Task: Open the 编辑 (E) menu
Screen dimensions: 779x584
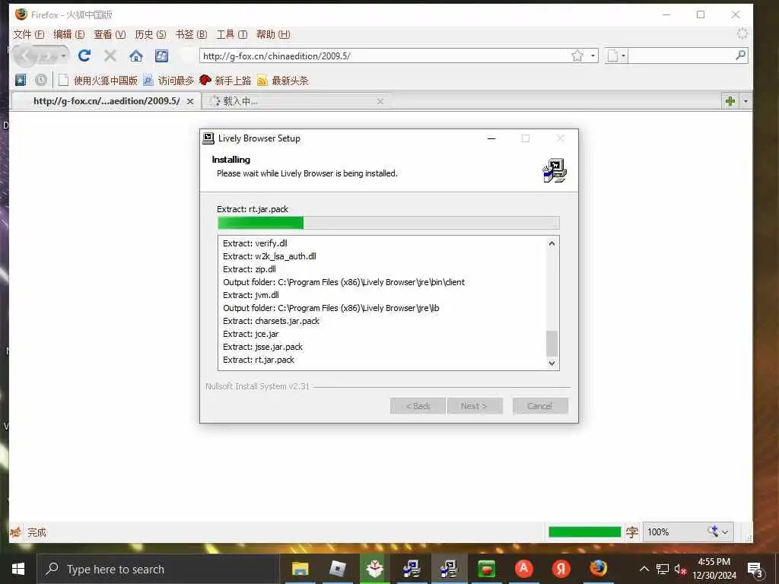Action: click(x=69, y=34)
